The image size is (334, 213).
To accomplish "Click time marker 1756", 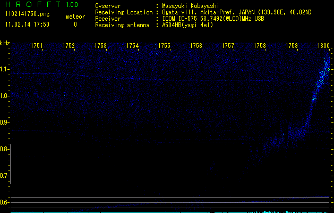I will [x=196, y=46].
